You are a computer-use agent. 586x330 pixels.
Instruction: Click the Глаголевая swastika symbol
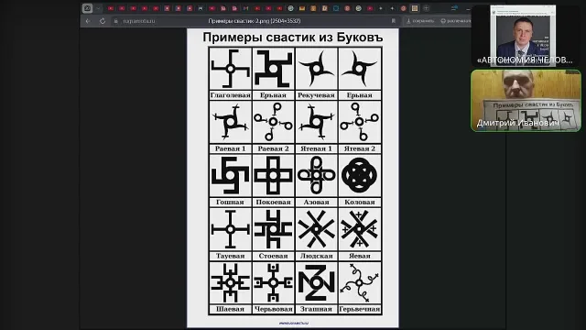[x=230, y=69]
